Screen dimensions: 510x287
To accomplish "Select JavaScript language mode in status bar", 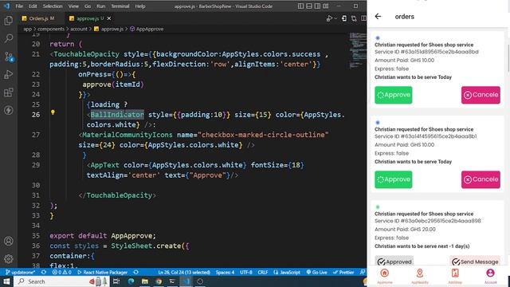I will pos(287,273).
